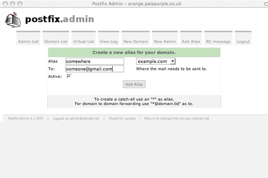
Task: Follow the Return to change-this-to-your.domain.tld link
Action: tap(176, 118)
